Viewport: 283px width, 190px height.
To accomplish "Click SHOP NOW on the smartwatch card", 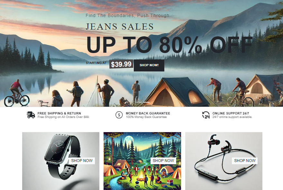I will pyautogui.click(x=82, y=161).
